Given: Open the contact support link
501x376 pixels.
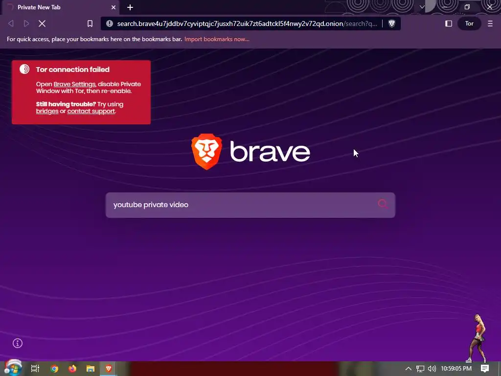Looking at the screenshot, I should (91, 111).
